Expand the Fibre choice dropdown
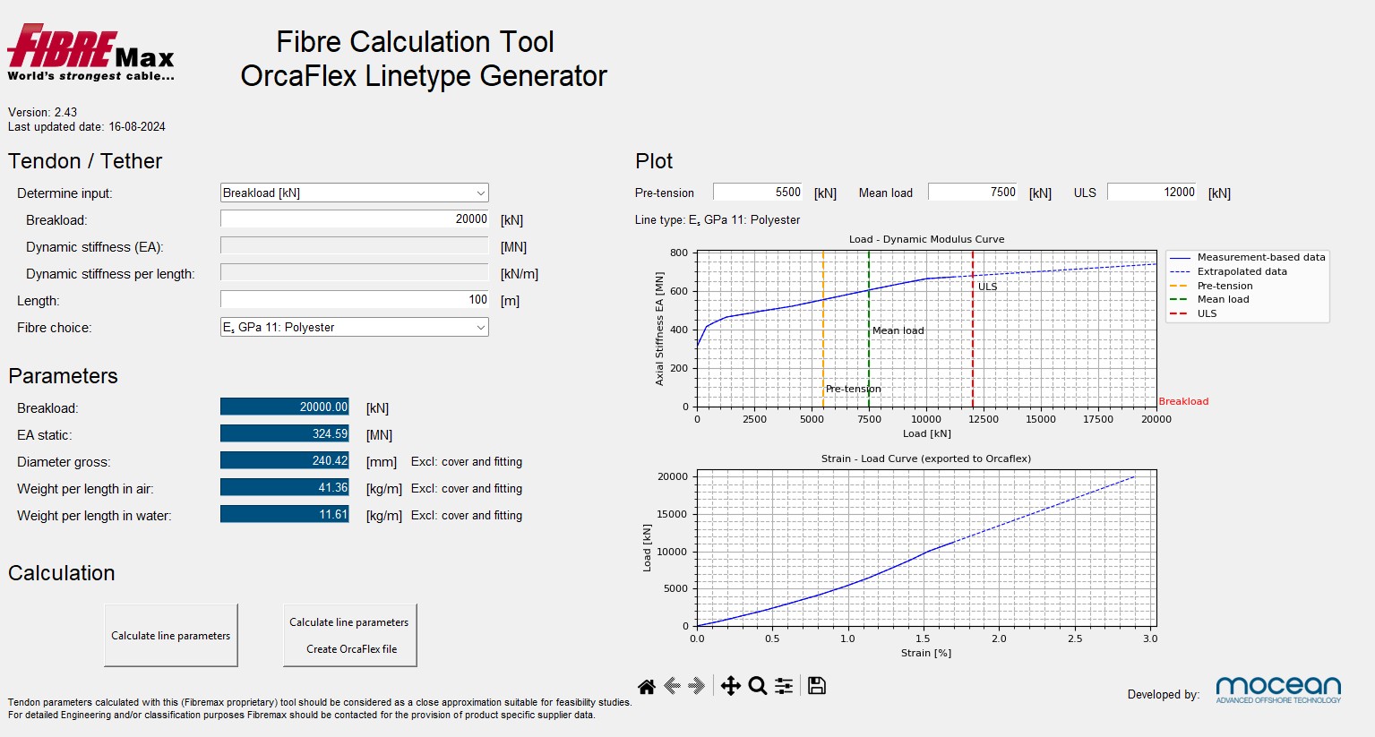The width and height of the screenshot is (1375, 737). [x=354, y=328]
